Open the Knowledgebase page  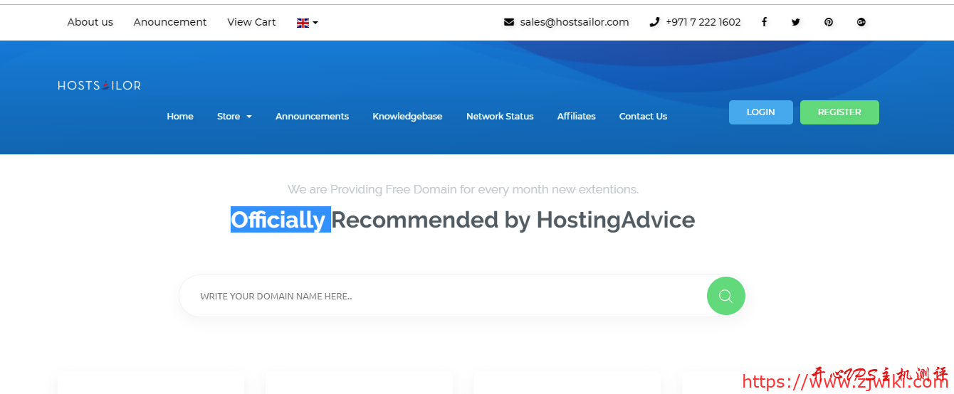407,117
